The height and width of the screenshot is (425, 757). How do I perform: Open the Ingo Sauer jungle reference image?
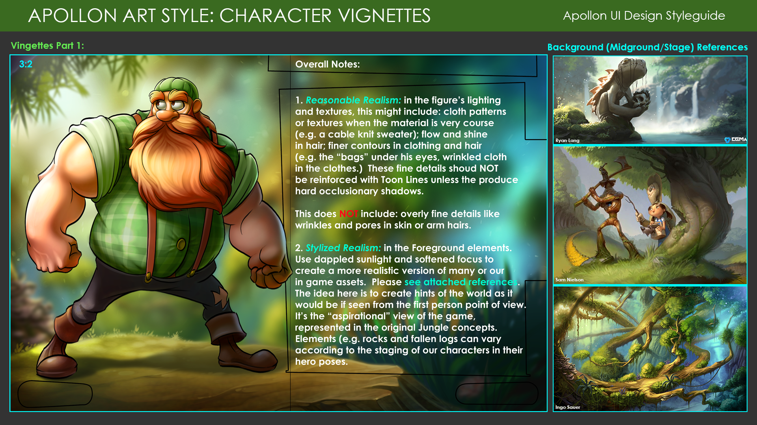click(650, 349)
